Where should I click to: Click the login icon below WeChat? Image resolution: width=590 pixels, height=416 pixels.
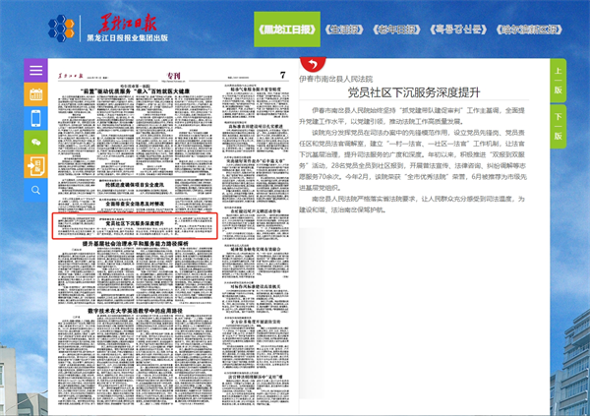point(36,166)
